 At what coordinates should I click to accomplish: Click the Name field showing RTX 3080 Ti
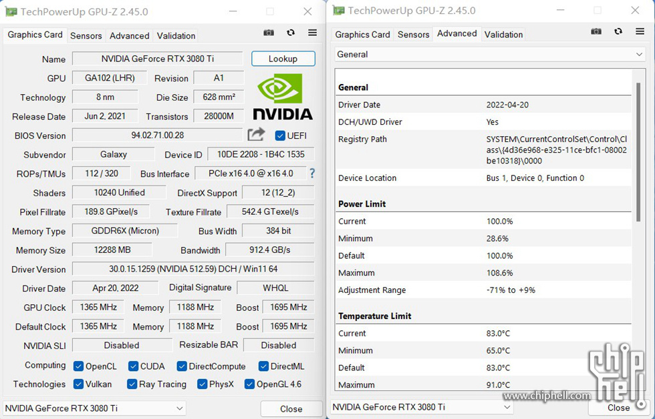[x=158, y=59]
